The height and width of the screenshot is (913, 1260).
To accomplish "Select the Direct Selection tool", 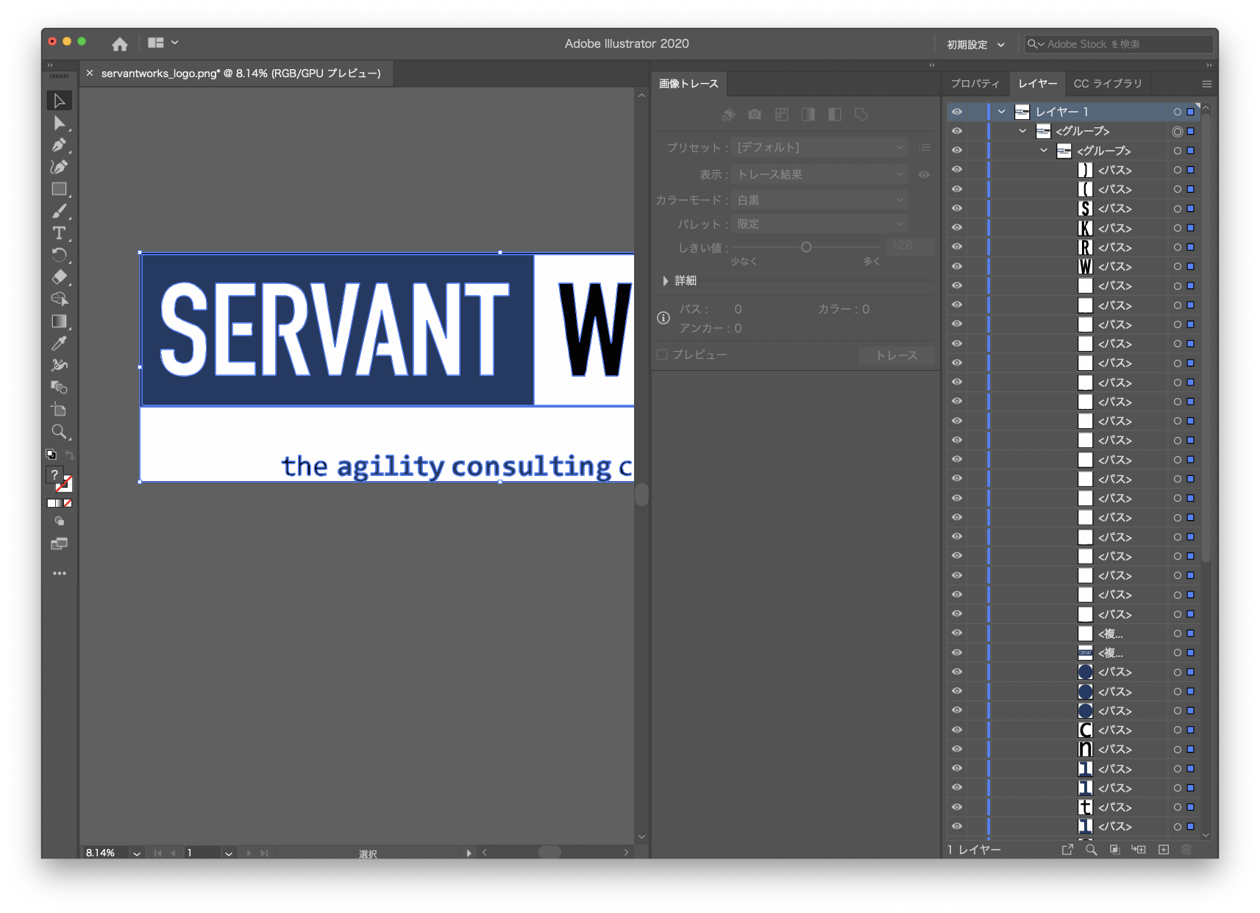I will tap(60, 123).
